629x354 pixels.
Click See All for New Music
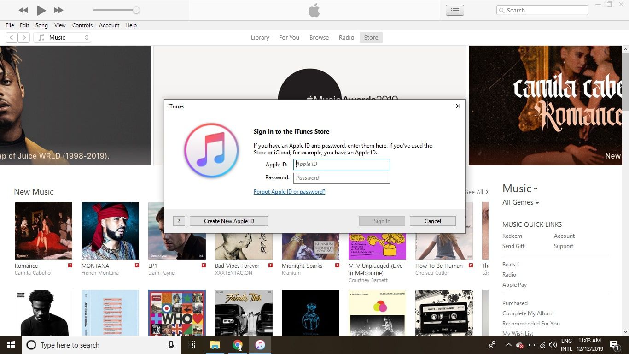tap(477, 192)
